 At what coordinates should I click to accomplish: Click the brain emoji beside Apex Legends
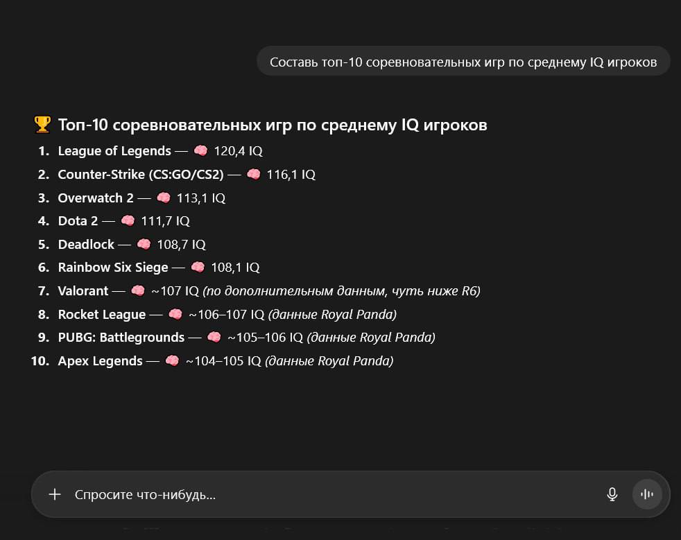pos(172,361)
